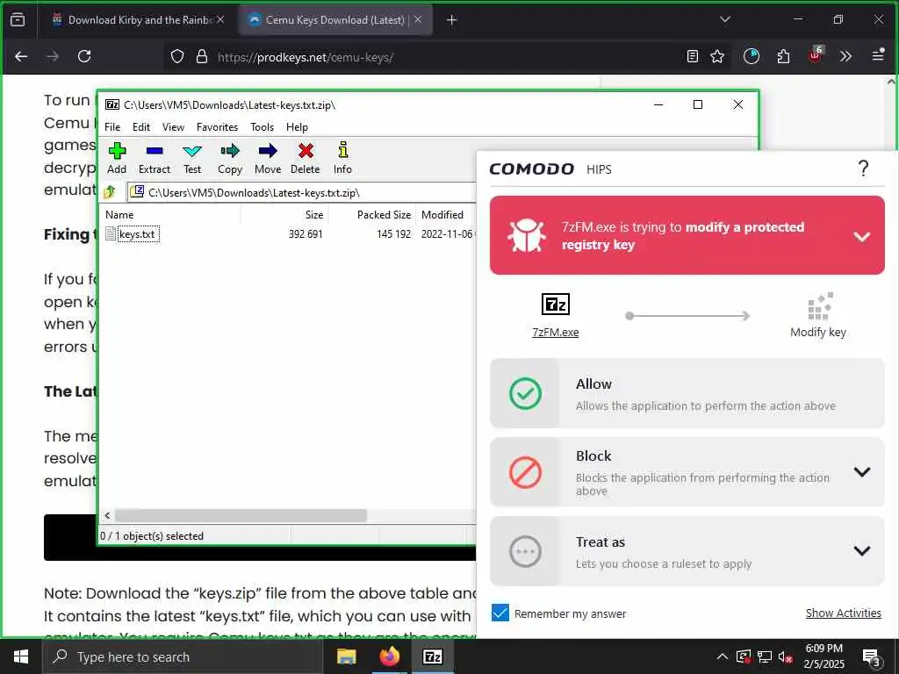Click the Extract tool in 7-Zip
Screen dimensions: 899x674
155,158
